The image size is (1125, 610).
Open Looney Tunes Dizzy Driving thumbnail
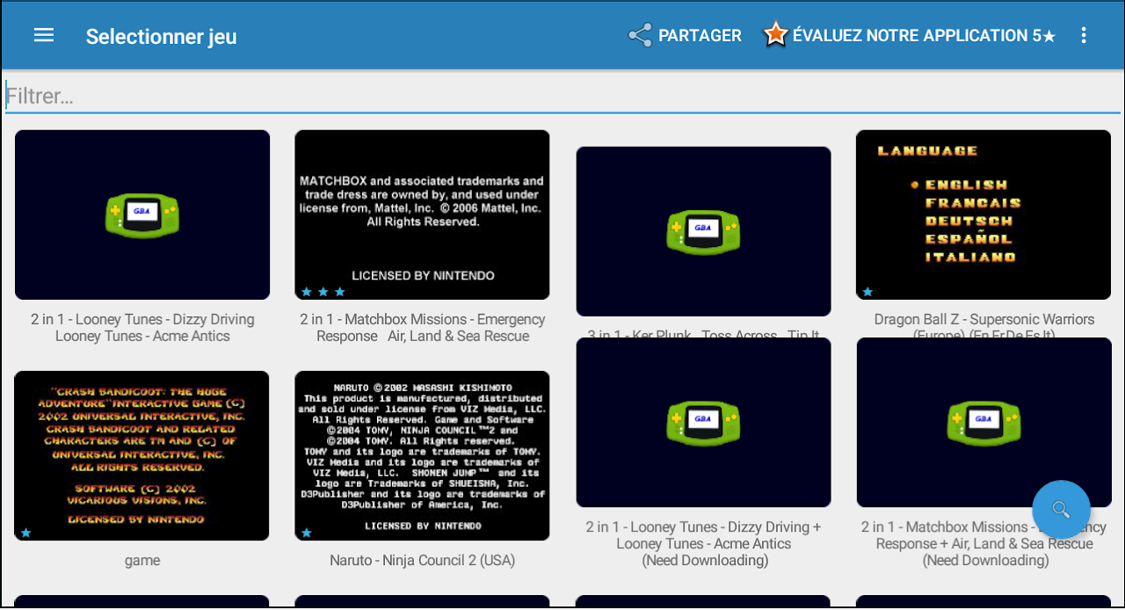tap(142, 214)
